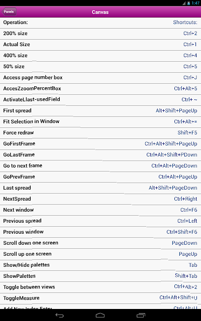Select the GoFirstFrame shortcut row
This screenshot has width=201, height=321.
(100, 144)
